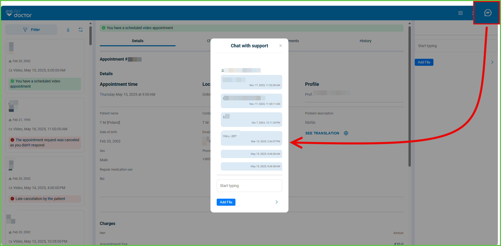This screenshot has width=501, height=246.
Task: Open the Filter options
Action: tap(31, 30)
